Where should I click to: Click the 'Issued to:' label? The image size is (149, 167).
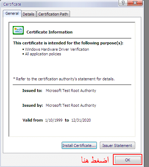click(x=32, y=91)
